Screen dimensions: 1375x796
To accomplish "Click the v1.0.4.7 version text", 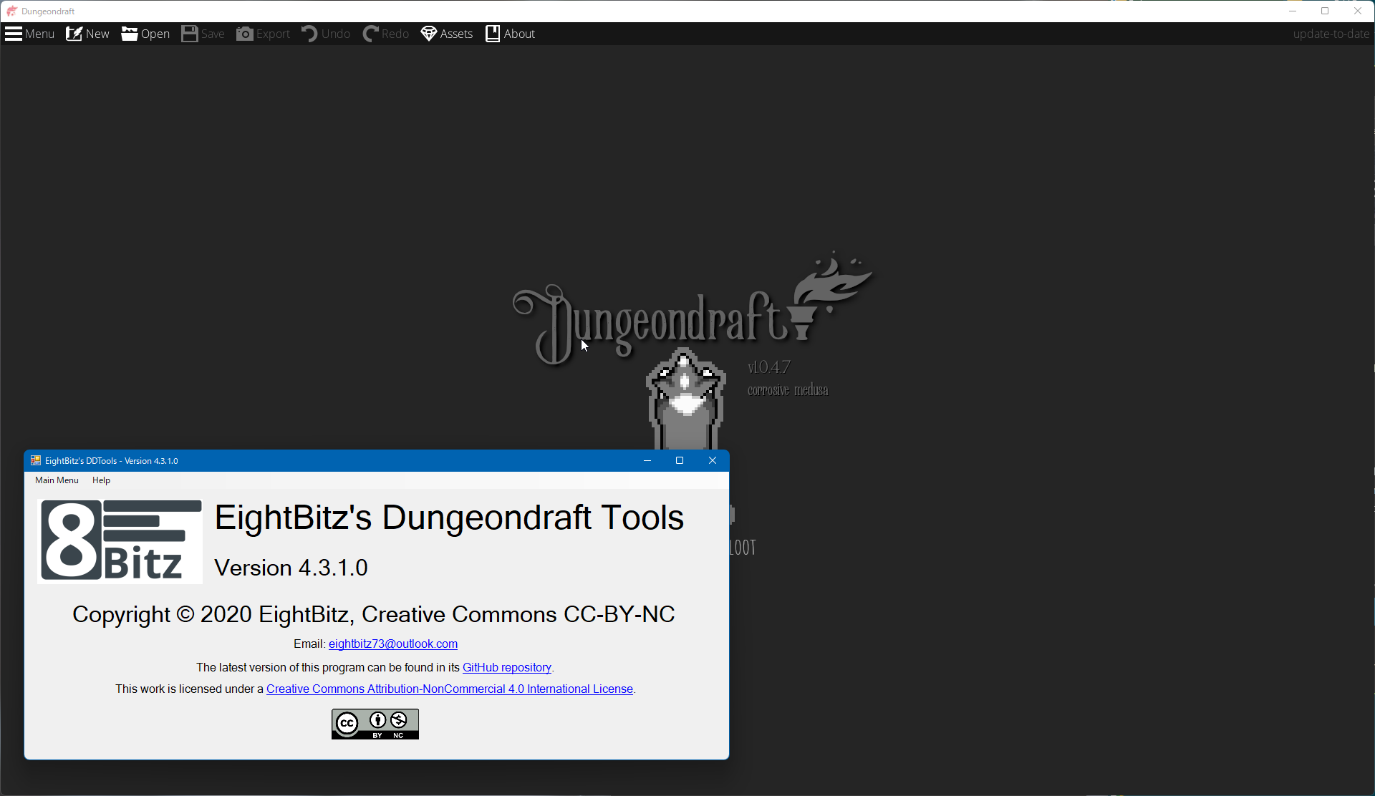I will 769,367.
